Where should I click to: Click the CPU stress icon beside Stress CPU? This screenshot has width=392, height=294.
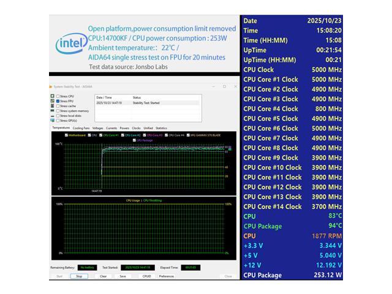pos(52,96)
